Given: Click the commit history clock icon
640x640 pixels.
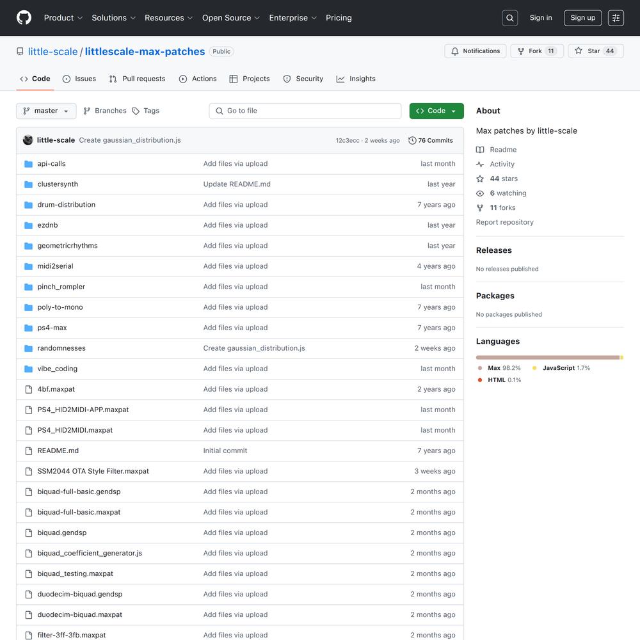Looking at the screenshot, I should [x=412, y=140].
